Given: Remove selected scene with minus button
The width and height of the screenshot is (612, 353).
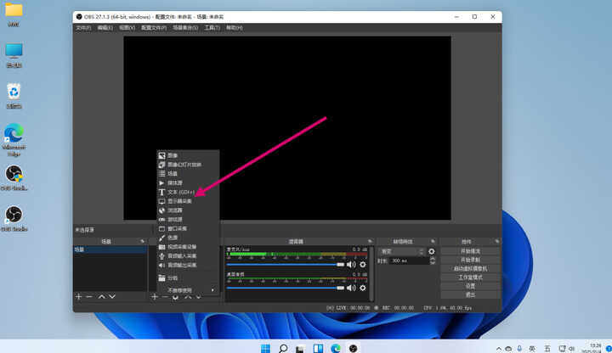Looking at the screenshot, I should (89, 297).
